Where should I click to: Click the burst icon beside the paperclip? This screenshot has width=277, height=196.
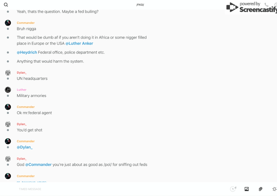(x=274, y=189)
